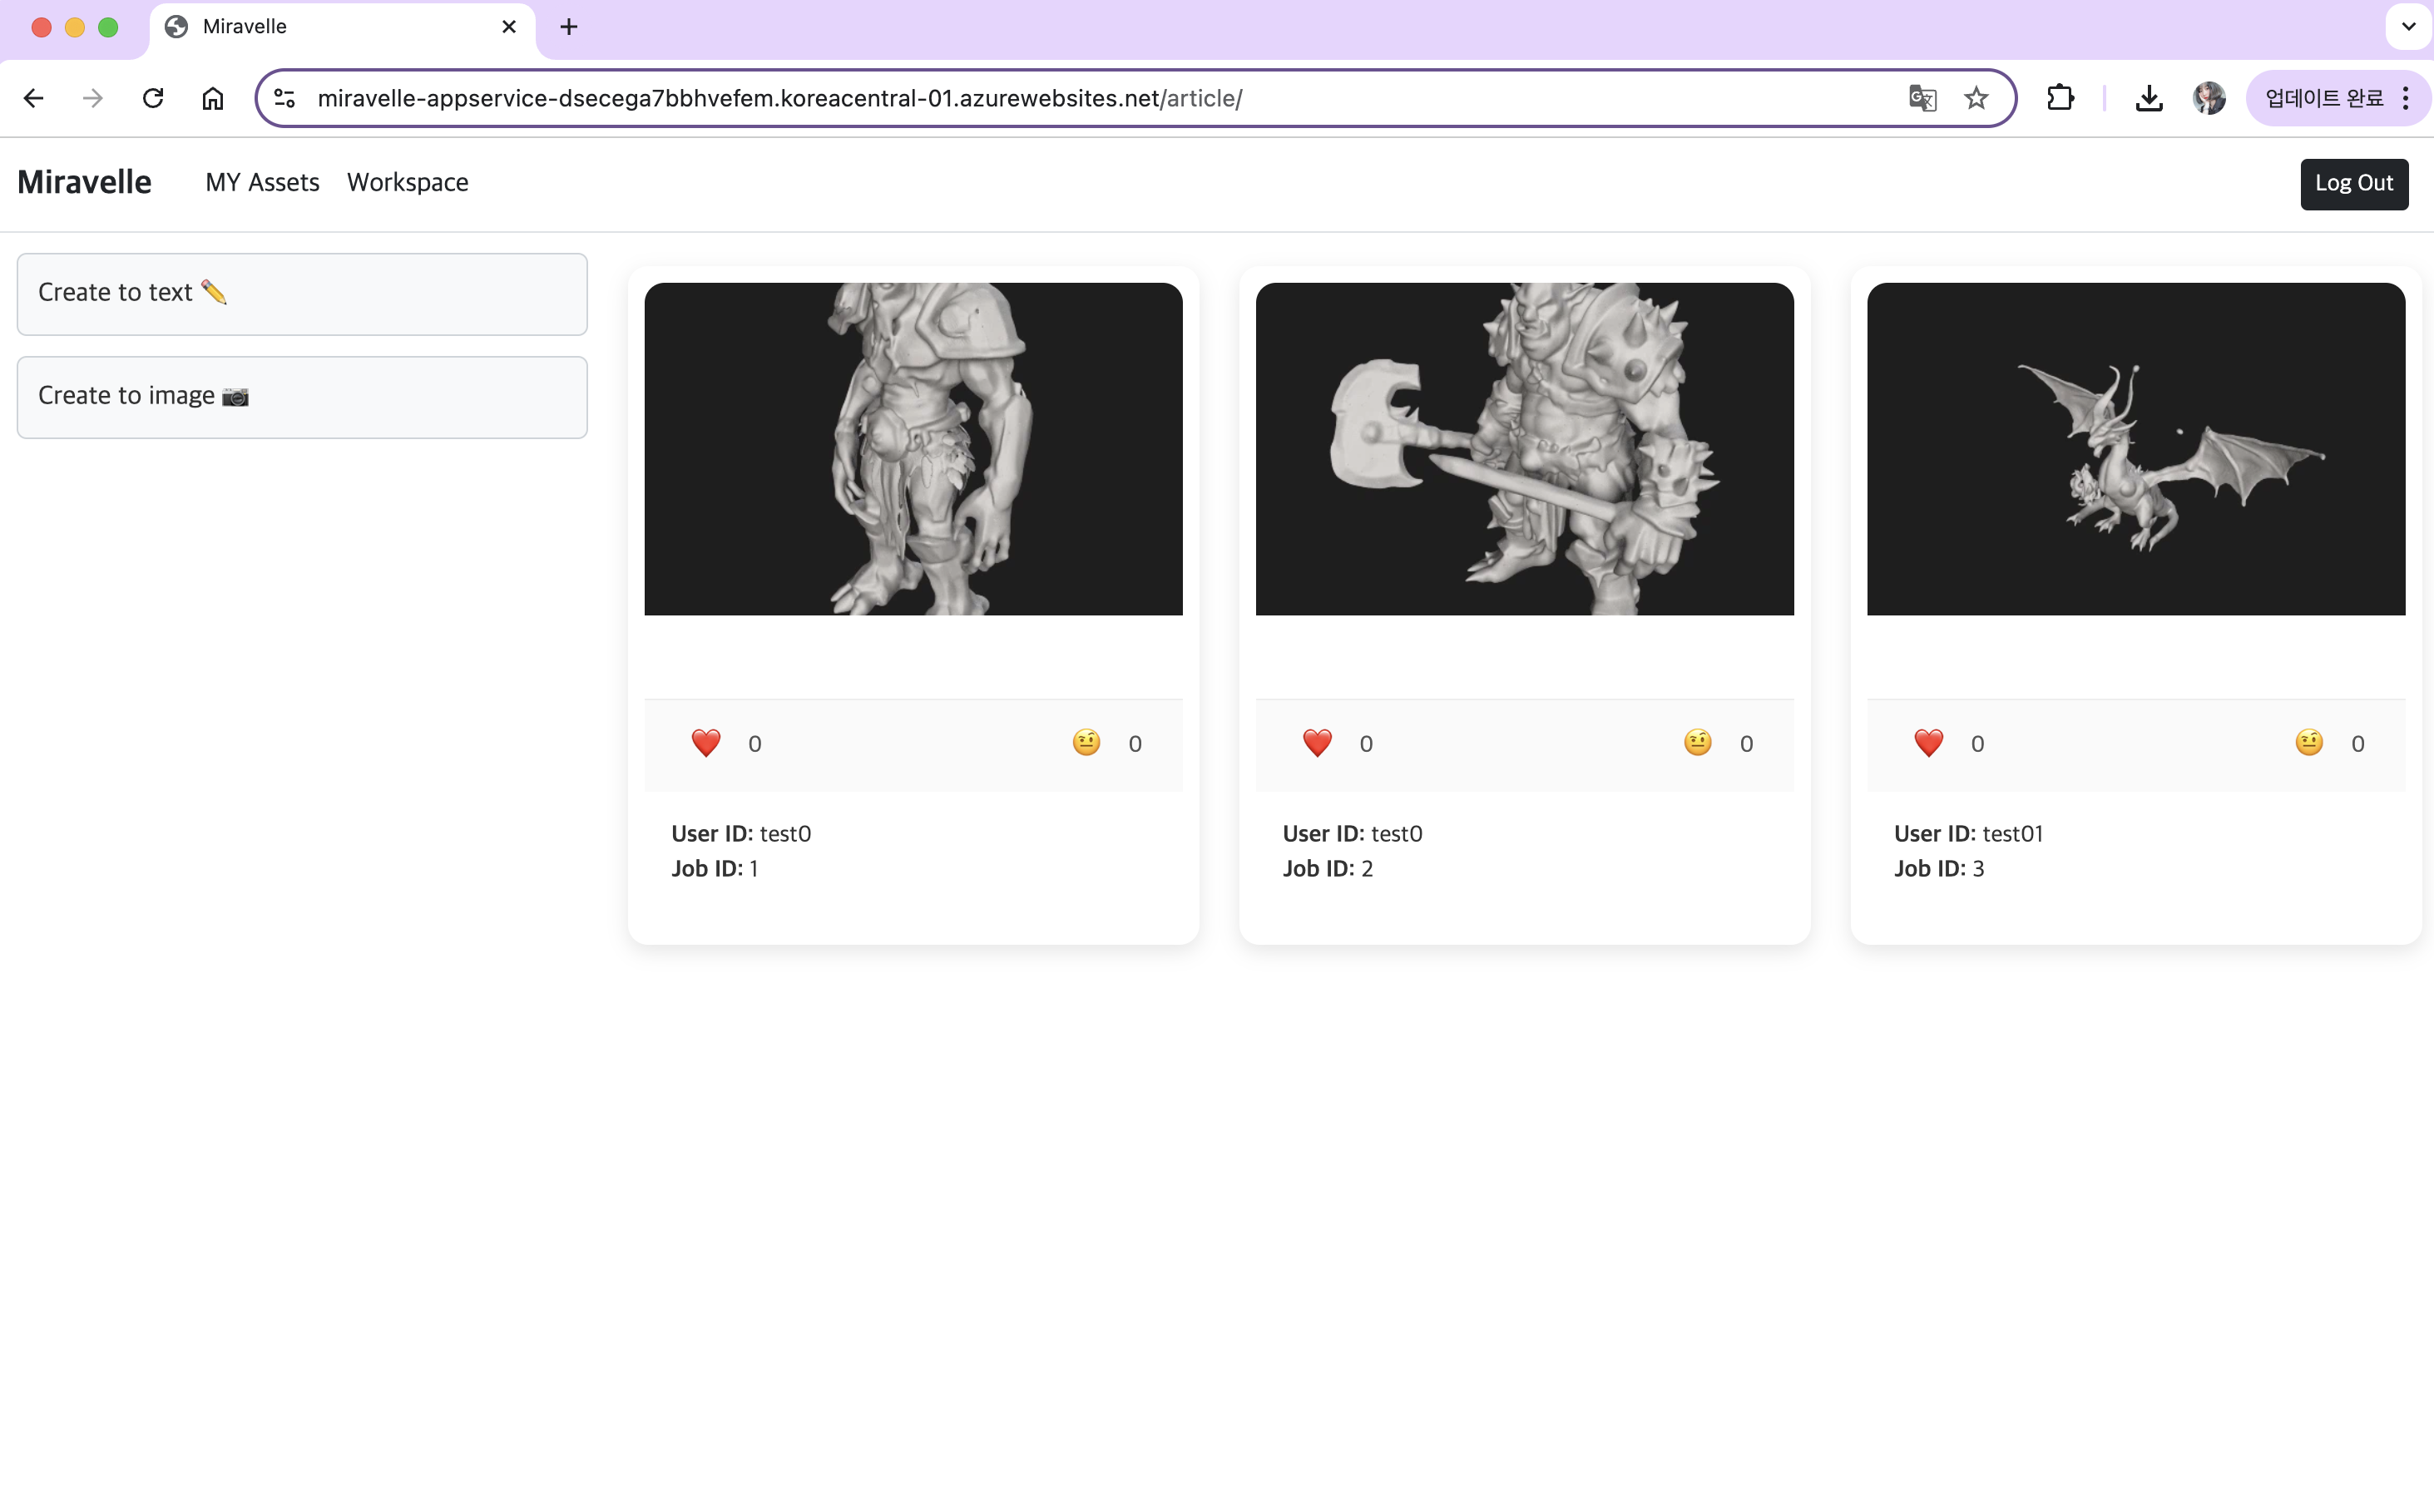Click the heart count 0 on Job ID 1 card

(755, 743)
